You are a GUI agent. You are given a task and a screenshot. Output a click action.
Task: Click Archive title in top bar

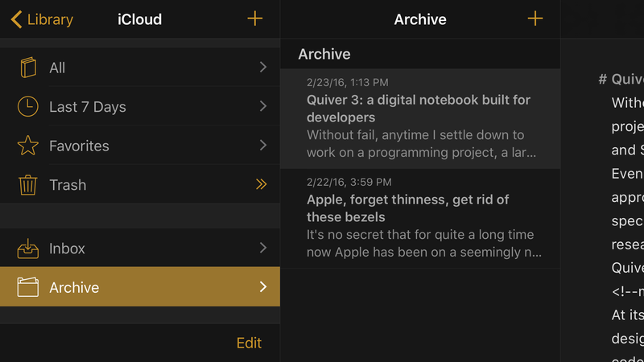(420, 19)
